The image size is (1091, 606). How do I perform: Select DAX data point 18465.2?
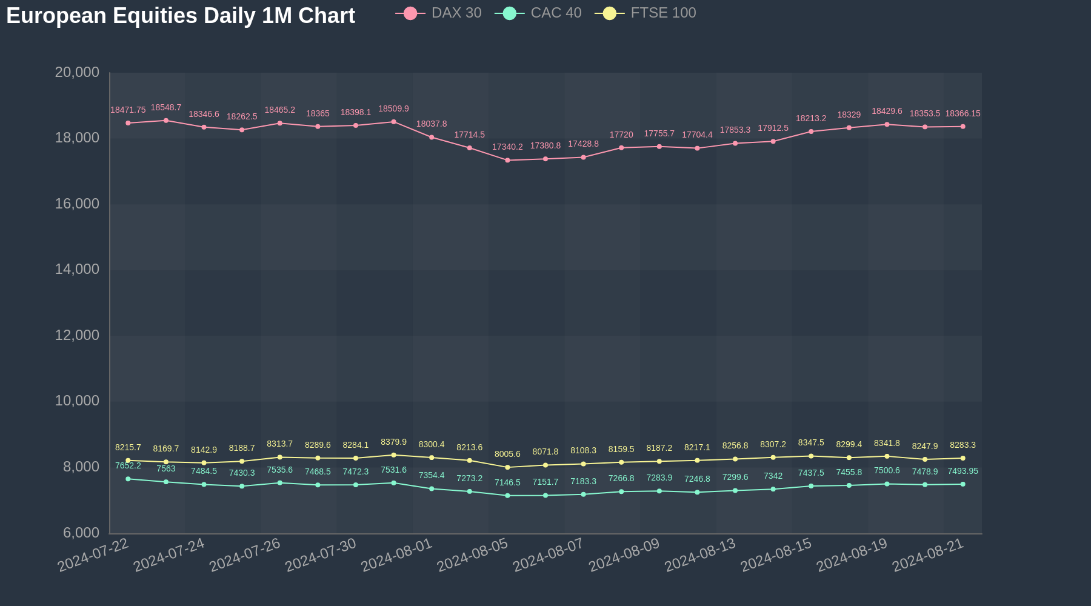[x=280, y=123]
